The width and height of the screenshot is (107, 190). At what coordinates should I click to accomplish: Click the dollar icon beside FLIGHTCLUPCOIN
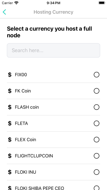10,156
